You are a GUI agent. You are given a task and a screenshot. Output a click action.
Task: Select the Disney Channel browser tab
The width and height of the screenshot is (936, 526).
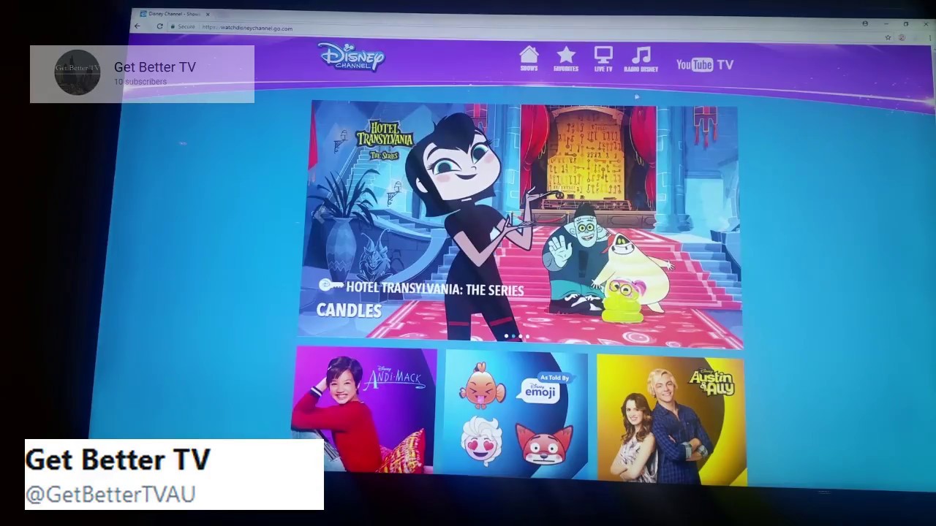tap(174, 14)
